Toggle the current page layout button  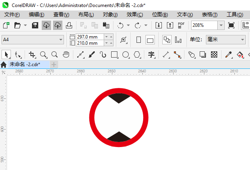click(178, 40)
